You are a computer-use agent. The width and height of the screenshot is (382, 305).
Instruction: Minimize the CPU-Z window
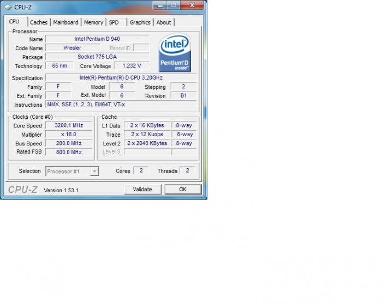click(x=159, y=5)
